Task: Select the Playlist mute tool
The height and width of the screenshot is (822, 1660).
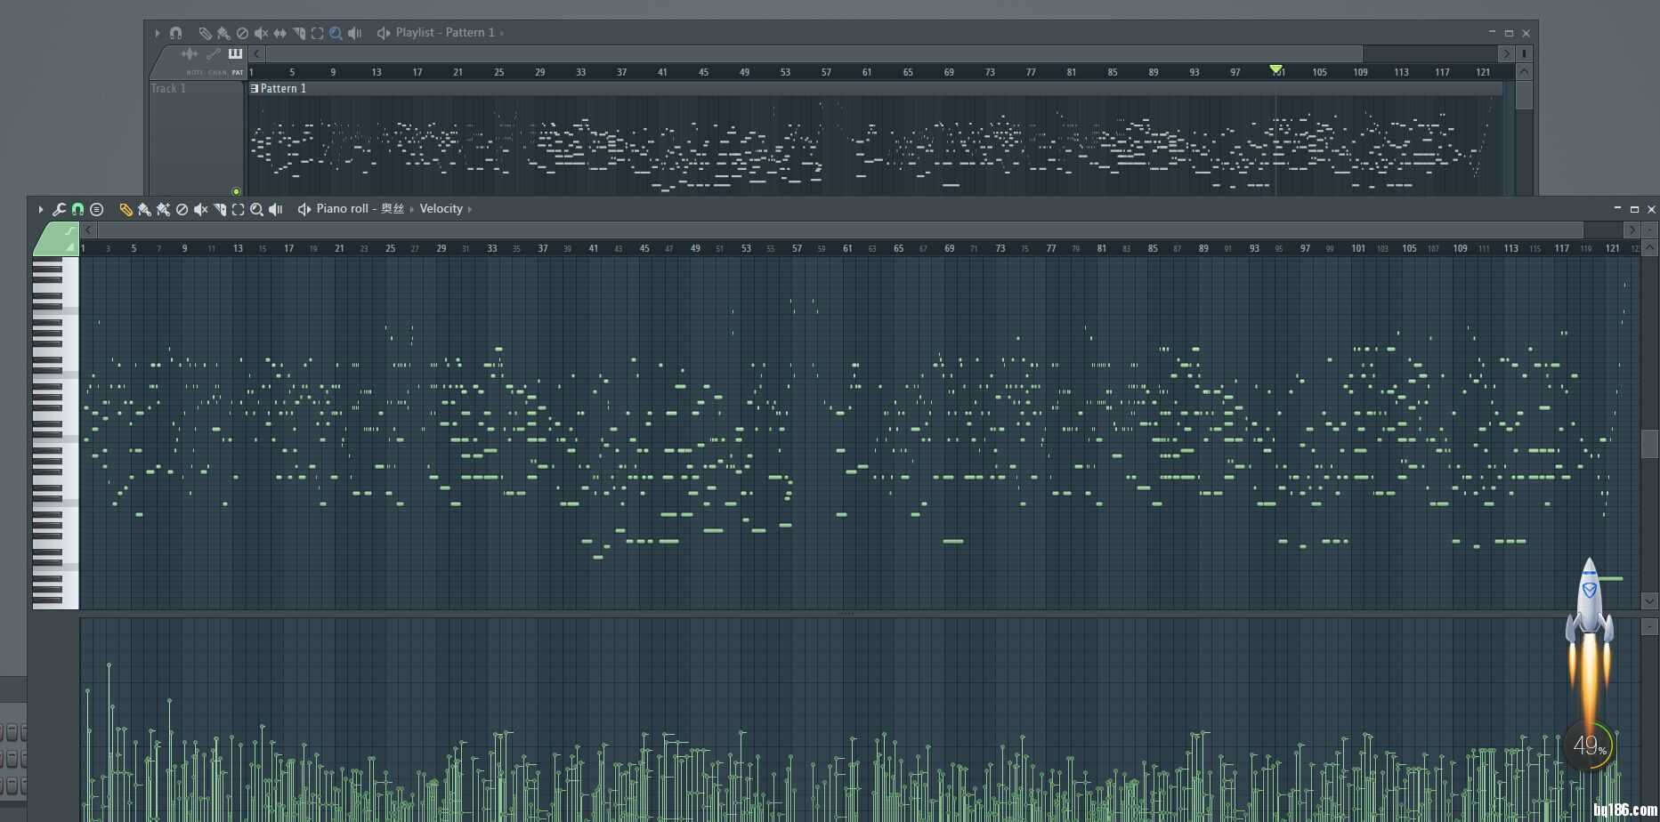Action: coord(261,33)
